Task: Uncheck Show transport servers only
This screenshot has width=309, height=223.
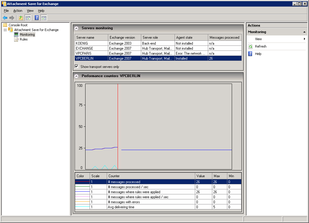Action: 77,66
